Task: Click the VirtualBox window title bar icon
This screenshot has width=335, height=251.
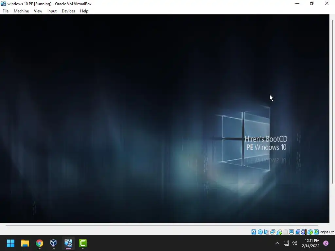Action: point(3,3)
